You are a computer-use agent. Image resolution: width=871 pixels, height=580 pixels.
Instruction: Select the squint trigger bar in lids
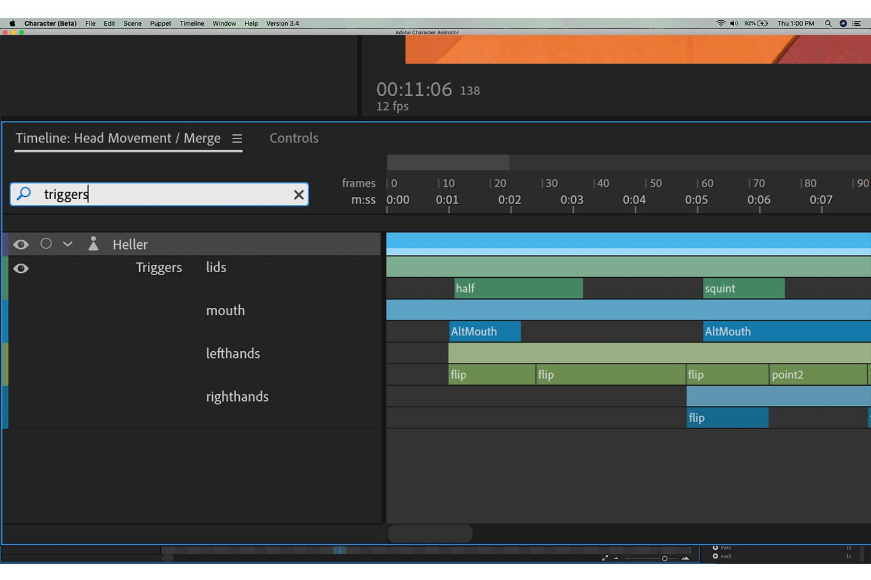(x=743, y=288)
